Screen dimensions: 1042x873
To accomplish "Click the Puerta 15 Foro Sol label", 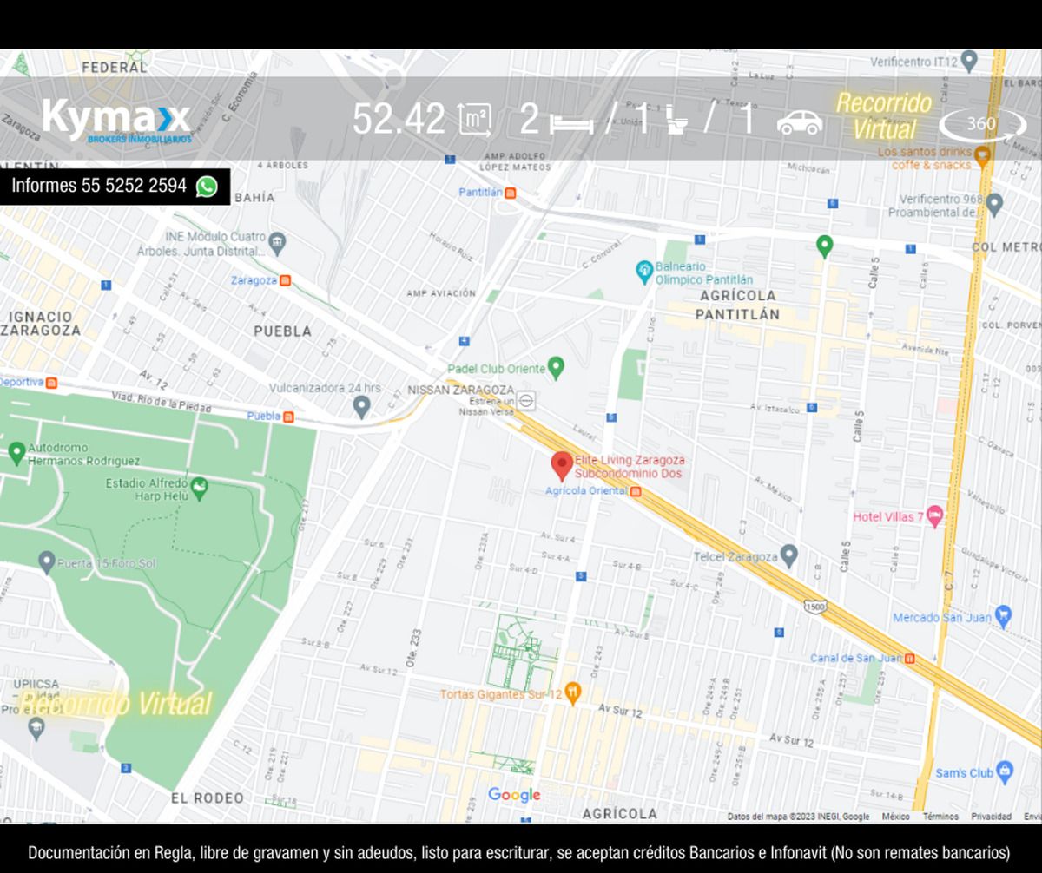I will point(107,564).
